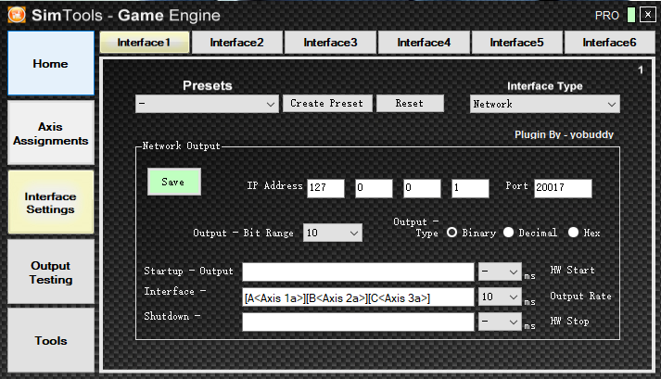
Task: Click the third IP Address octet field
Action: click(422, 188)
